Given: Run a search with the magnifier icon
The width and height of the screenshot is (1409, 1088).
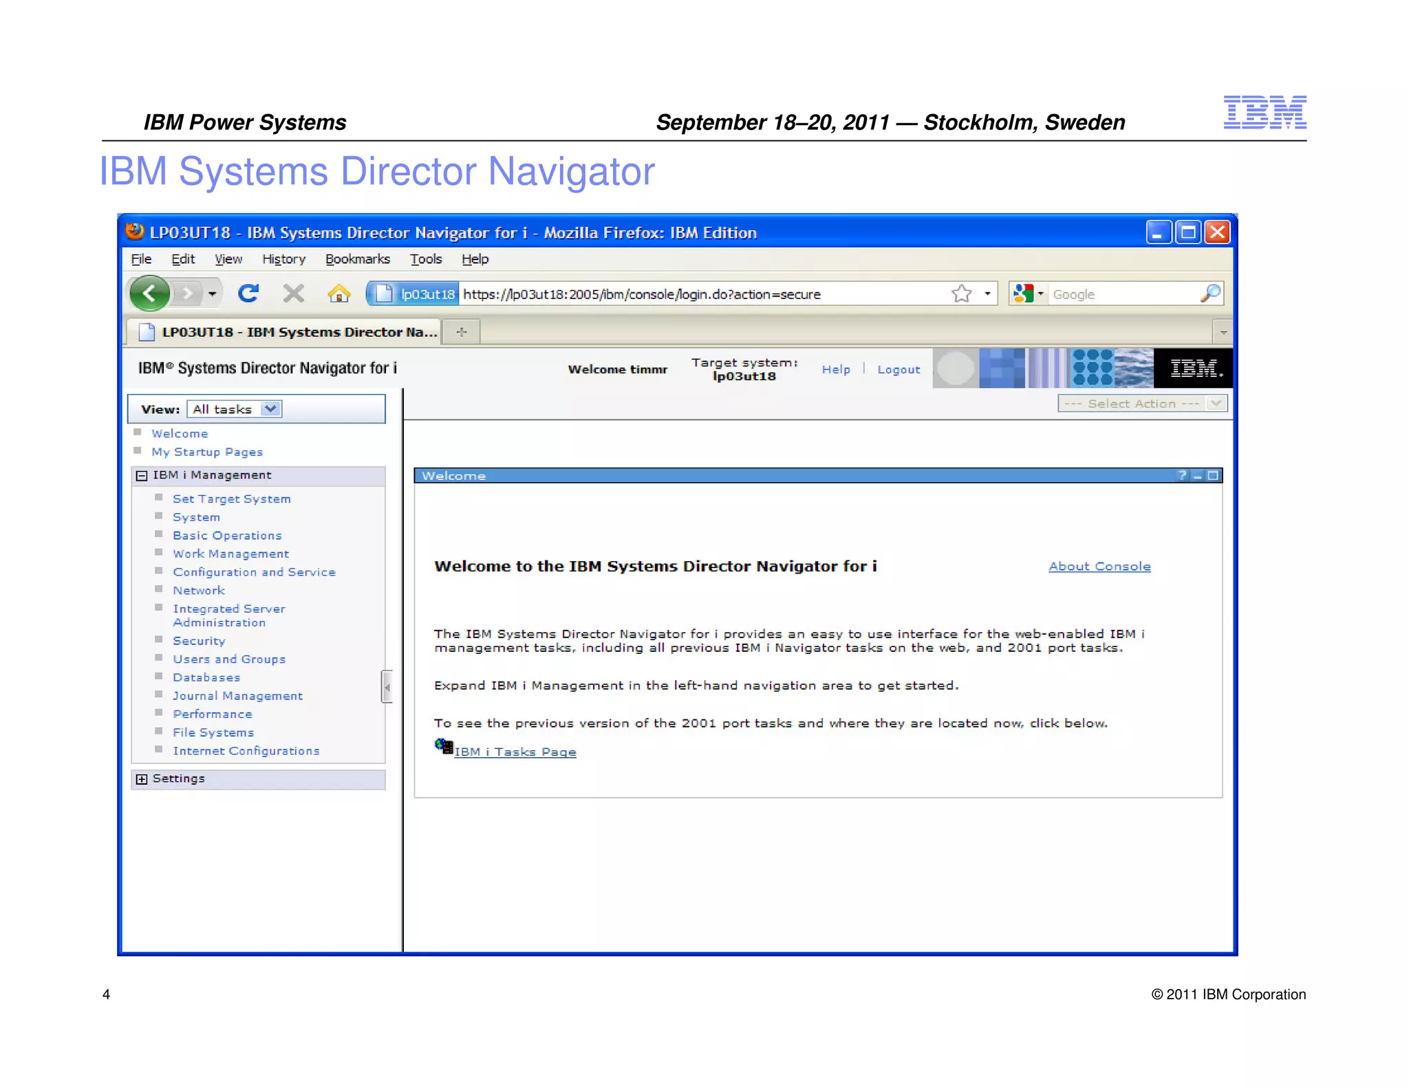Looking at the screenshot, I should [1210, 294].
